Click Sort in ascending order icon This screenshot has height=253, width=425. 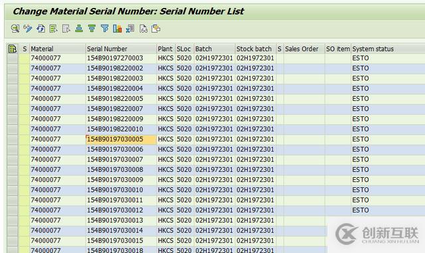point(79,29)
